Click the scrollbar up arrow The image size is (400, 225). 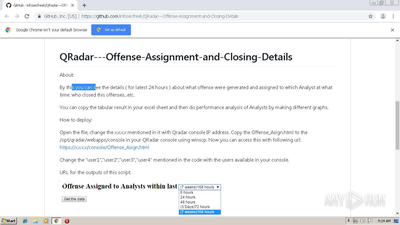(397, 40)
